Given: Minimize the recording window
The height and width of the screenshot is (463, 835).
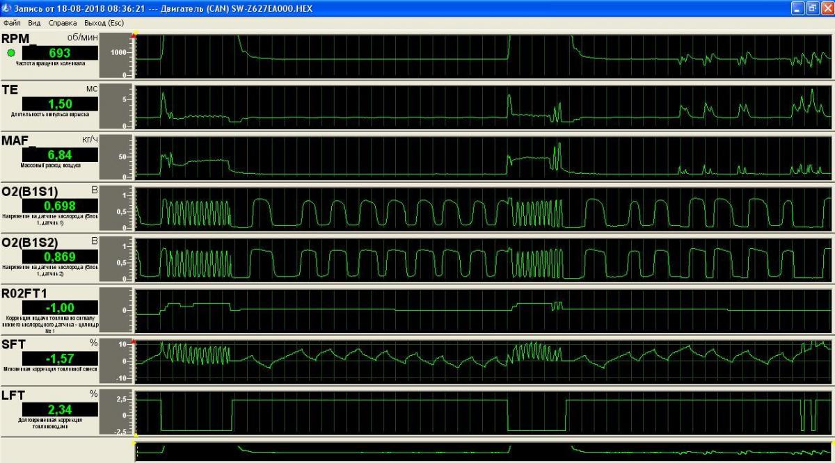Looking at the screenshot, I should pos(797,8).
